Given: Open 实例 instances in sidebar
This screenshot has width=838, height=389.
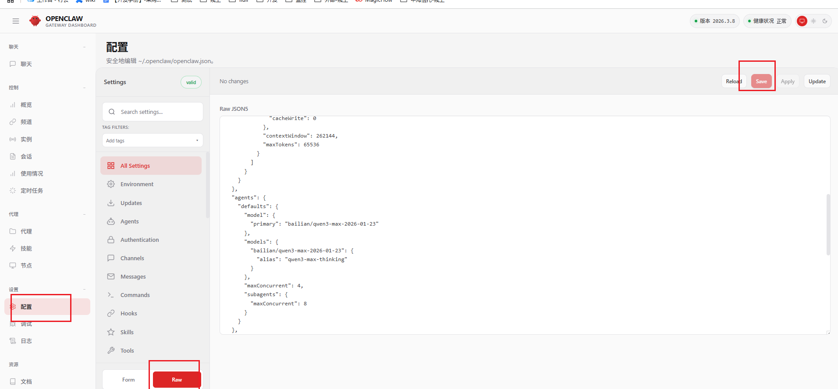Looking at the screenshot, I should 47,139.
